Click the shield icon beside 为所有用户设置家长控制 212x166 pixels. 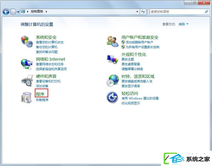(123, 47)
